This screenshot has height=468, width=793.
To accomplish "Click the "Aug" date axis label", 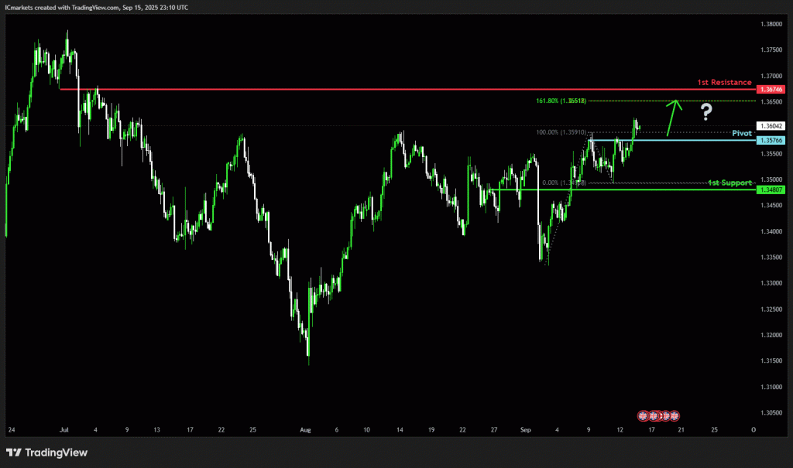I will coord(305,430).
